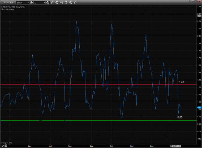Image resolution: width=202 pixels, height=148 pixels.
Task: Click the Chart title badge icon
Action: (x=11, y=3)
